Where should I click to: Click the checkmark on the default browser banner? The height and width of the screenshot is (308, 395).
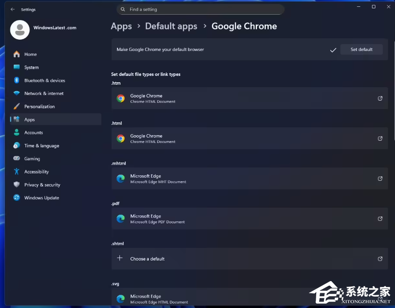click(333, 49)
